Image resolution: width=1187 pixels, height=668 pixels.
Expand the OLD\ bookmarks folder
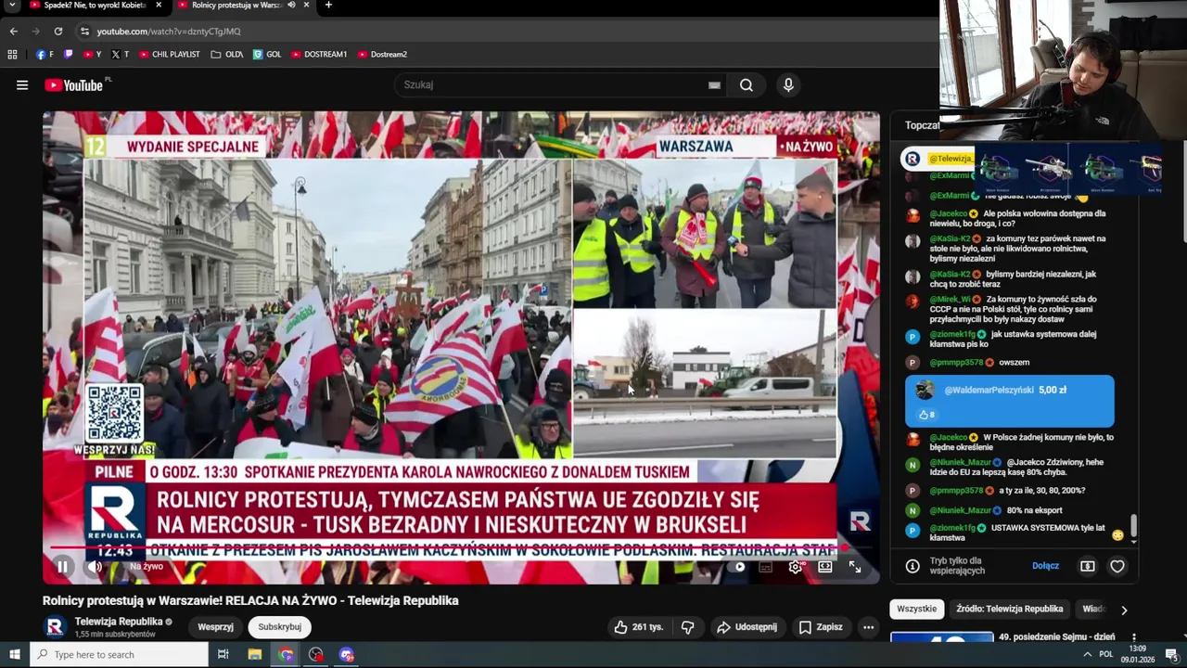(x=227, y=55)
